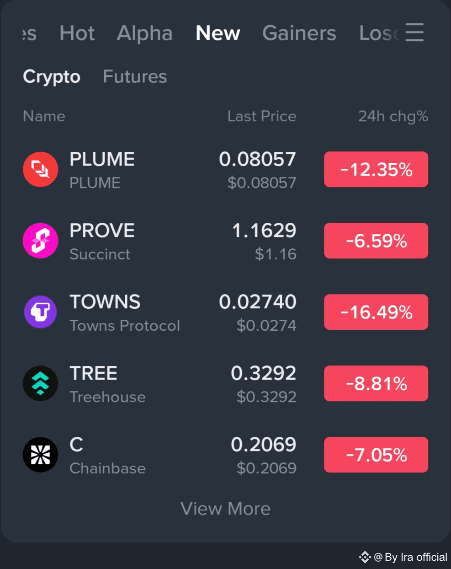Tap the TOWNS purple logo
The height and width of the screenshot is (569, 451).
(x=41, y=312)
